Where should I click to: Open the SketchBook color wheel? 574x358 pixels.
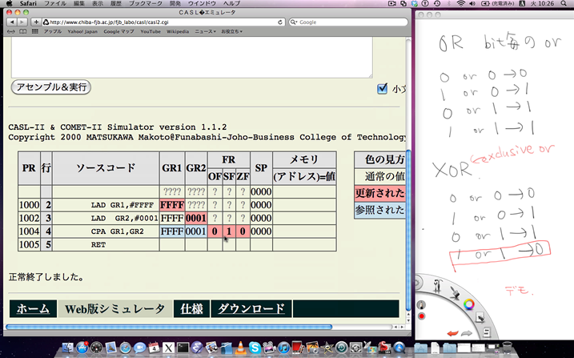click(x=469, y=304)
